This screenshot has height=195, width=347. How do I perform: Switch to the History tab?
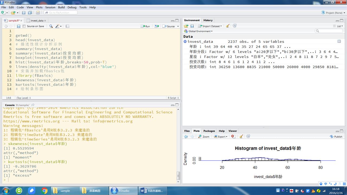click(208, 20)
